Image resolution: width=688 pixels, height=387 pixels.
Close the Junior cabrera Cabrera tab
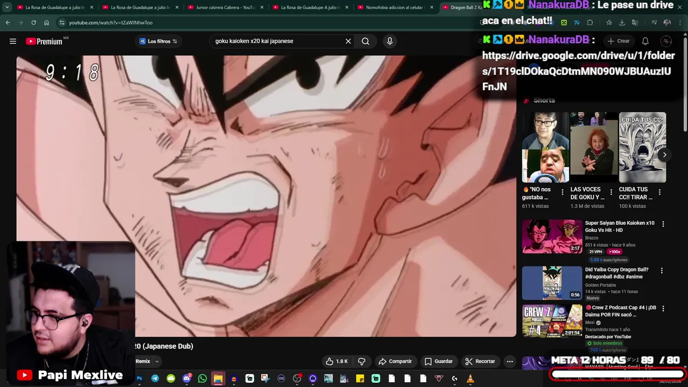262,8
